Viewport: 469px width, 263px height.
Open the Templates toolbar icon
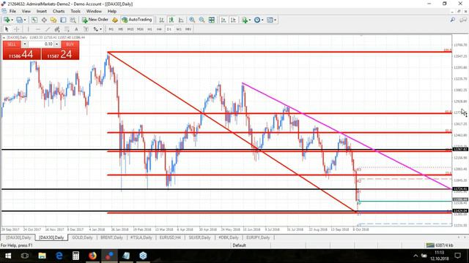point(270,20)
